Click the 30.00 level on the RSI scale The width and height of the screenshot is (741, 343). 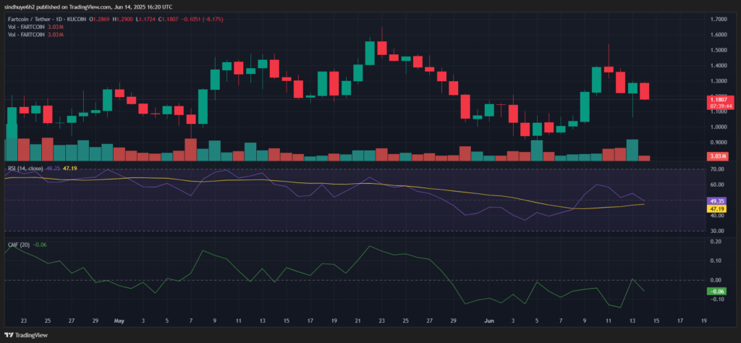(x=717, y=231)
